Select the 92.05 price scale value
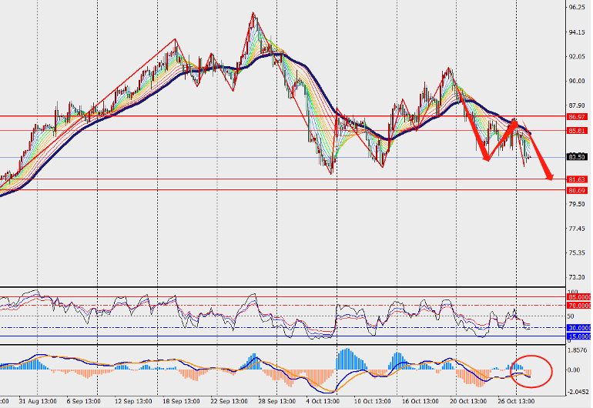593x408 pixels. (577, 57)
